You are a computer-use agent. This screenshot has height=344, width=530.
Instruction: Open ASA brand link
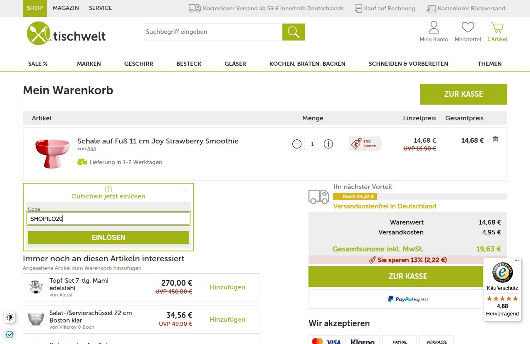click(x=92, y=149)
